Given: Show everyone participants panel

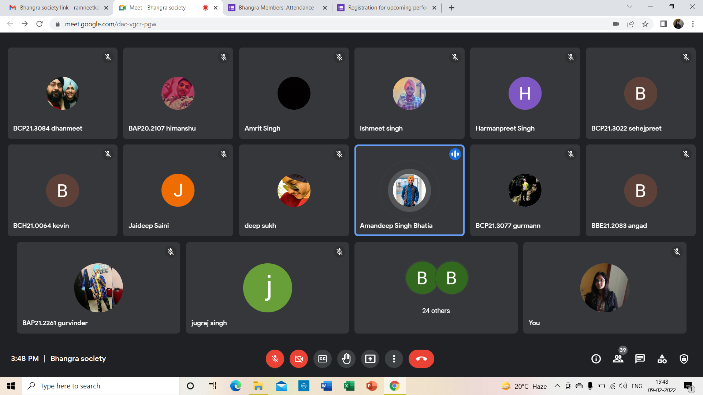Looking at the screenshot, I should tap(618, 359).
